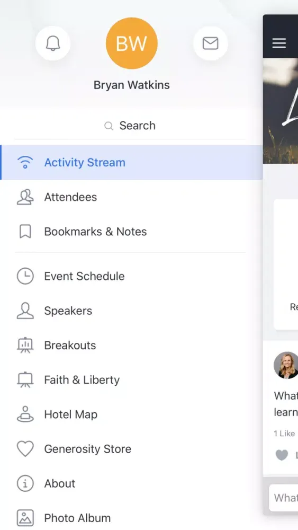Viewport: 298px width, 530px height.
Task: Go to Speakers menu item
Action: pyautogui.click(x=132, y=311)
